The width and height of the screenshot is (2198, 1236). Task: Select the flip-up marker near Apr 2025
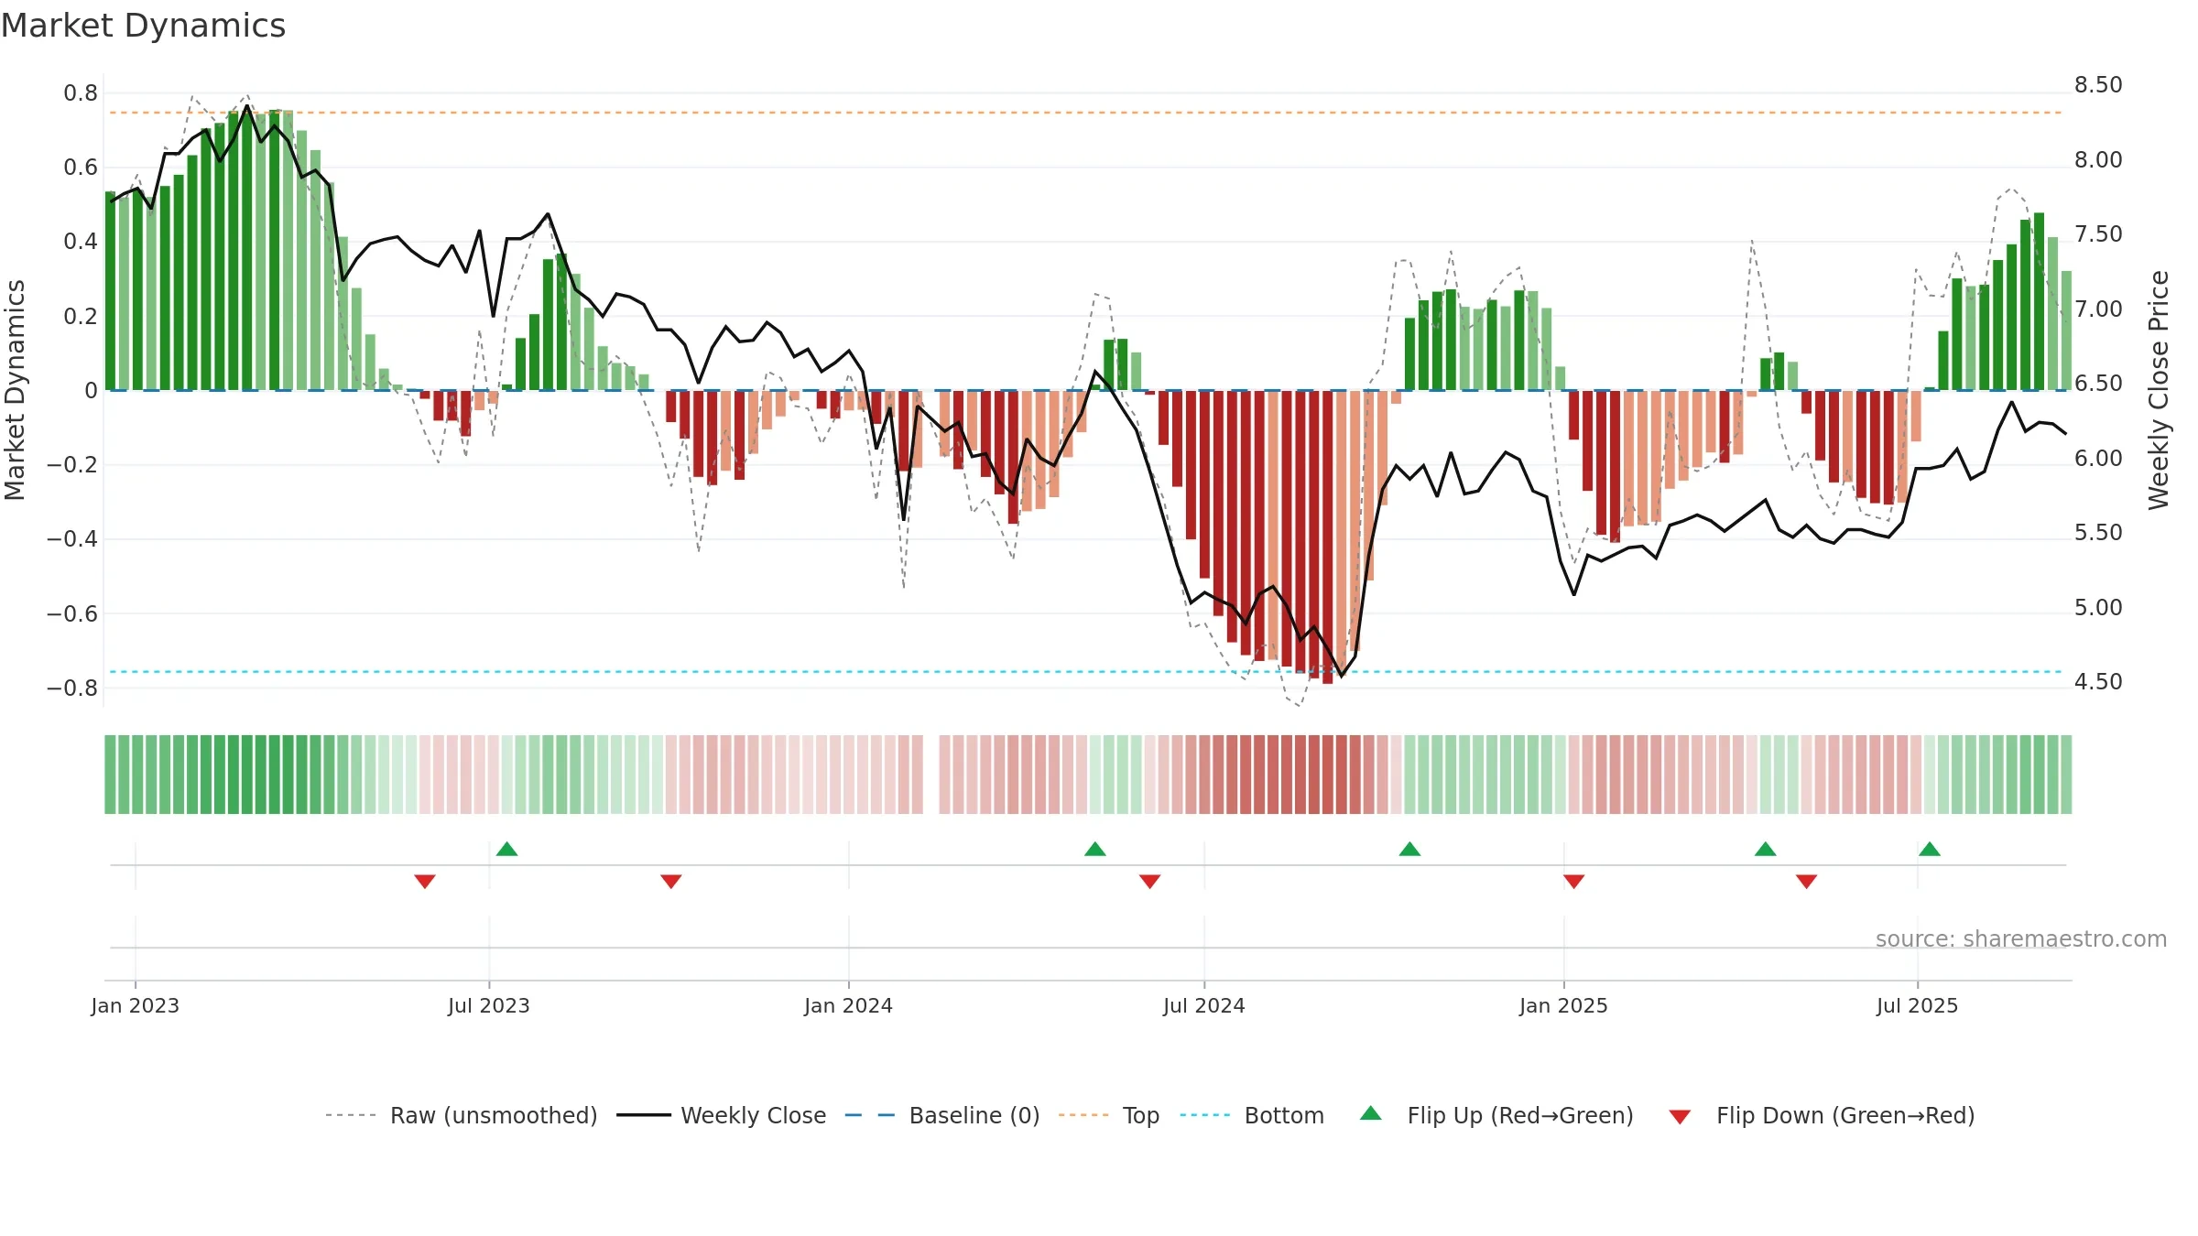click(x=1766, y=849)
